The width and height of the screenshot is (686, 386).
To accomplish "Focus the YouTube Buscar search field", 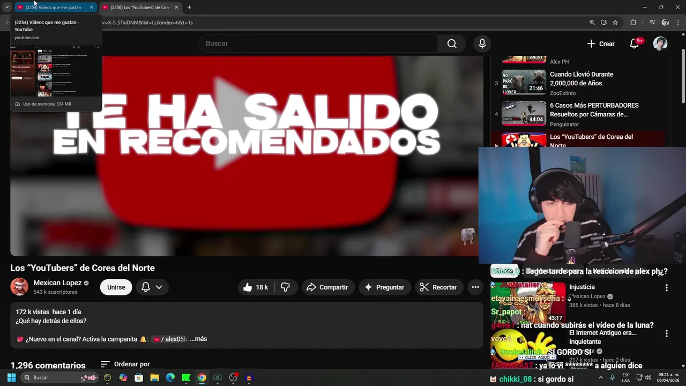I will tap(318, 43).
